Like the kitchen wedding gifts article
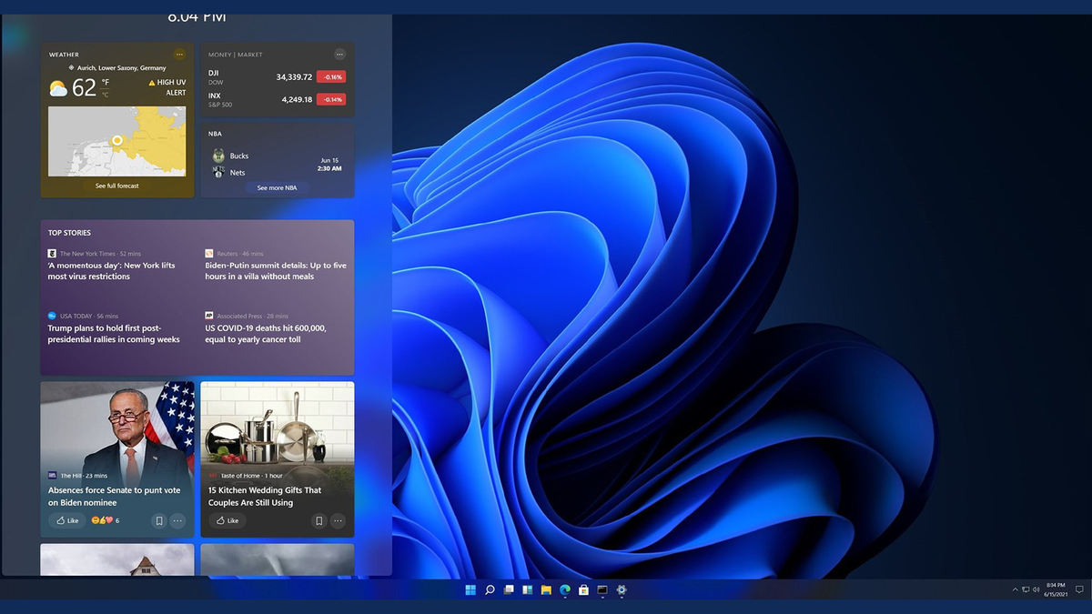 coord(227,520)
